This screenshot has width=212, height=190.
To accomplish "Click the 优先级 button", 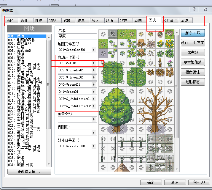I will [193, 53].
